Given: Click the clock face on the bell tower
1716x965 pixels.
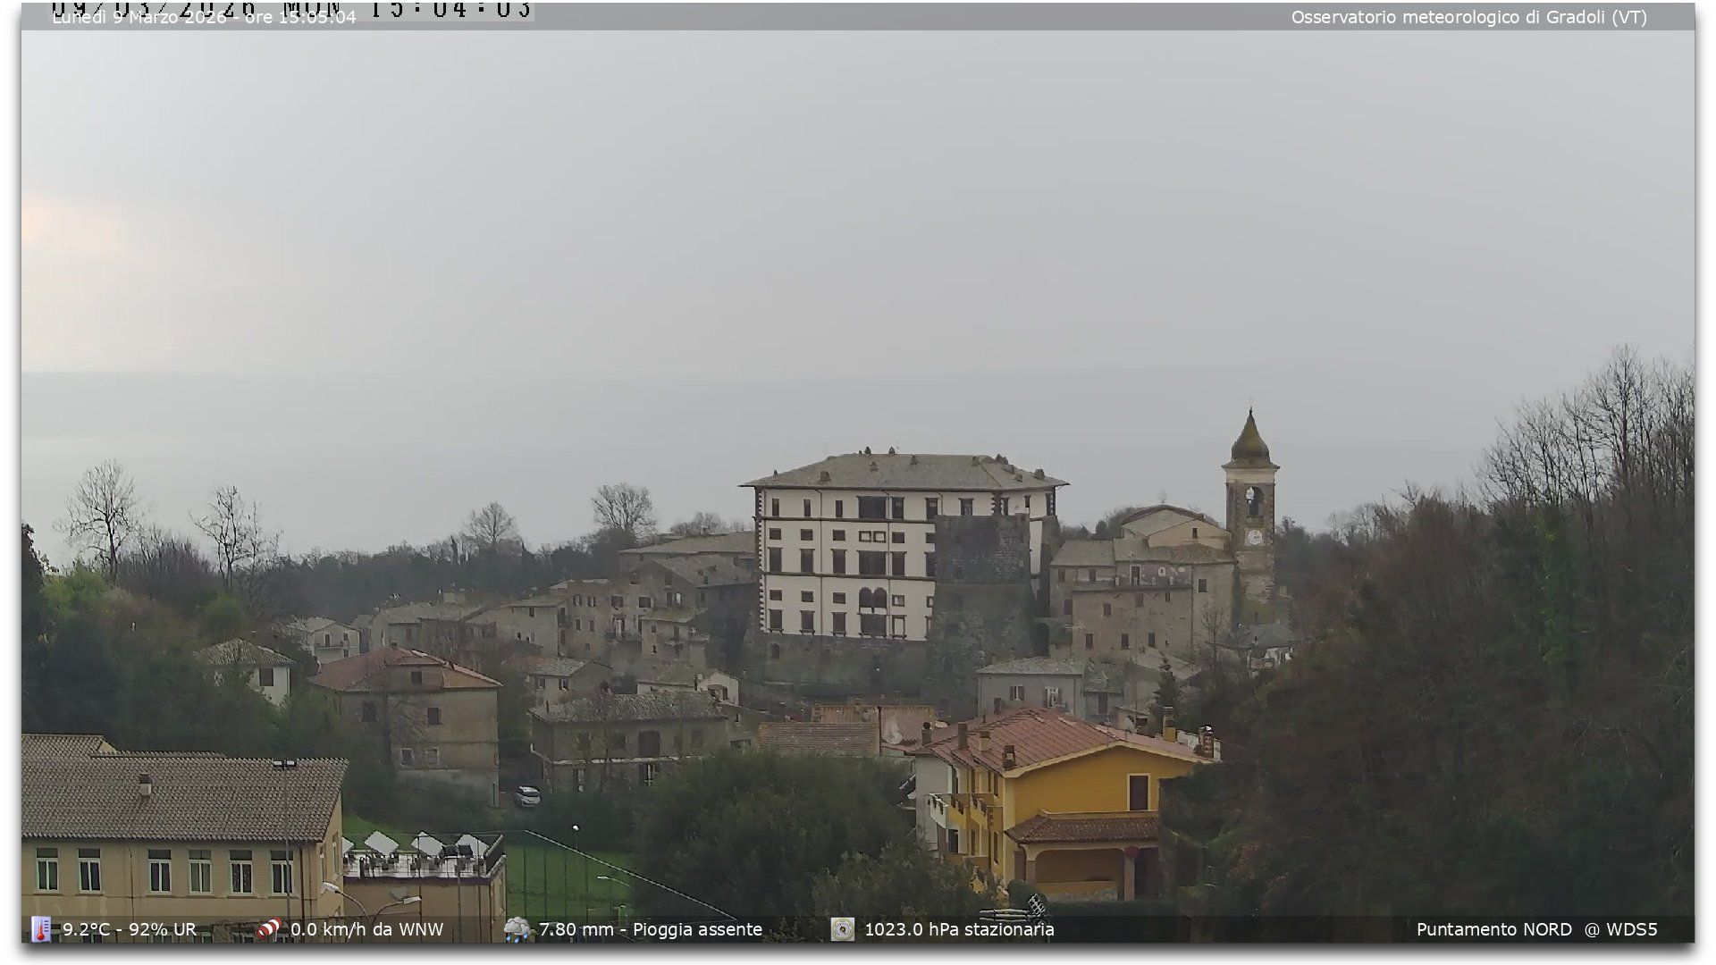Looking at the screenshot, I should 1253,537.
